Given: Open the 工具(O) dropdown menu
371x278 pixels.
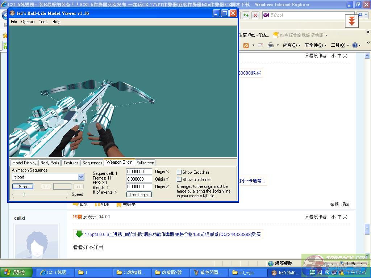Looking at the screenshot, I should 340,45.
